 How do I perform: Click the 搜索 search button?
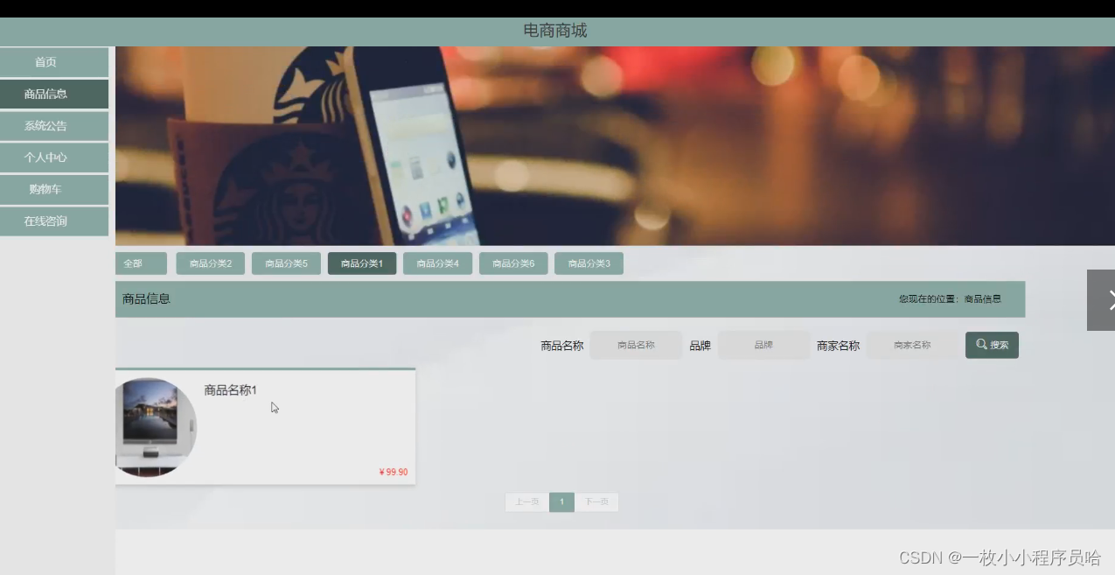[992, 345]
